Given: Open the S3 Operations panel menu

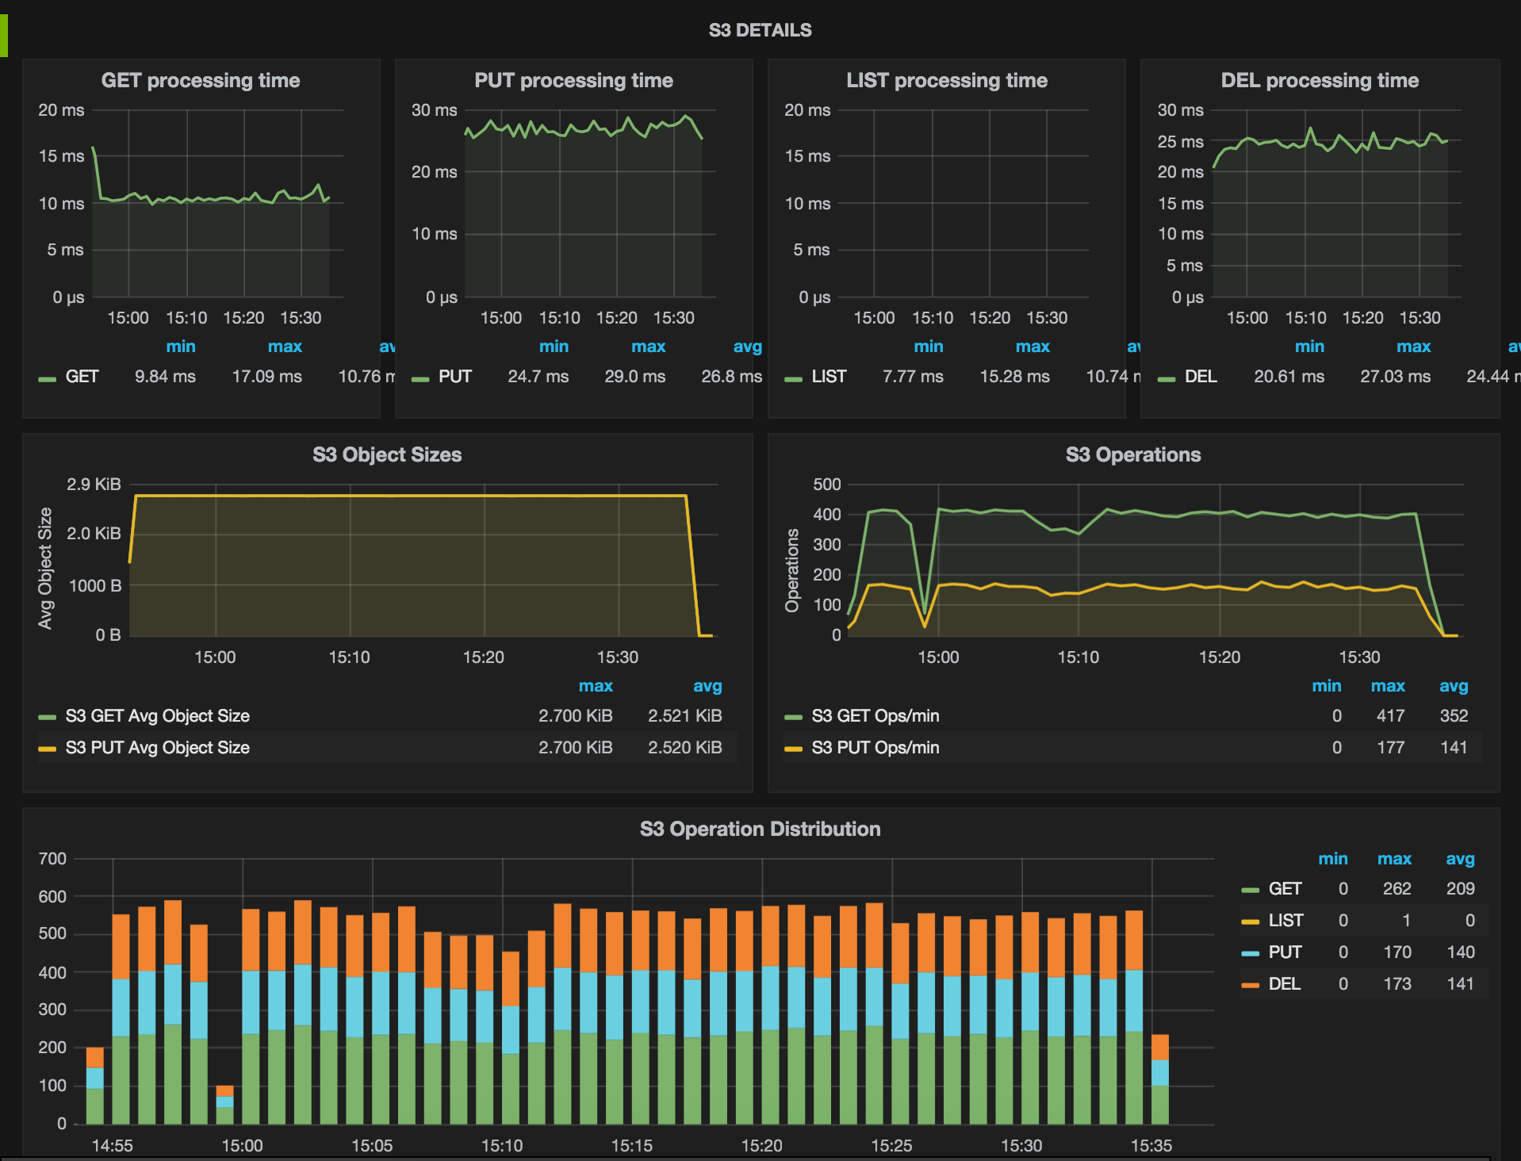Looking at the screenshot, I should (1133, 454).
